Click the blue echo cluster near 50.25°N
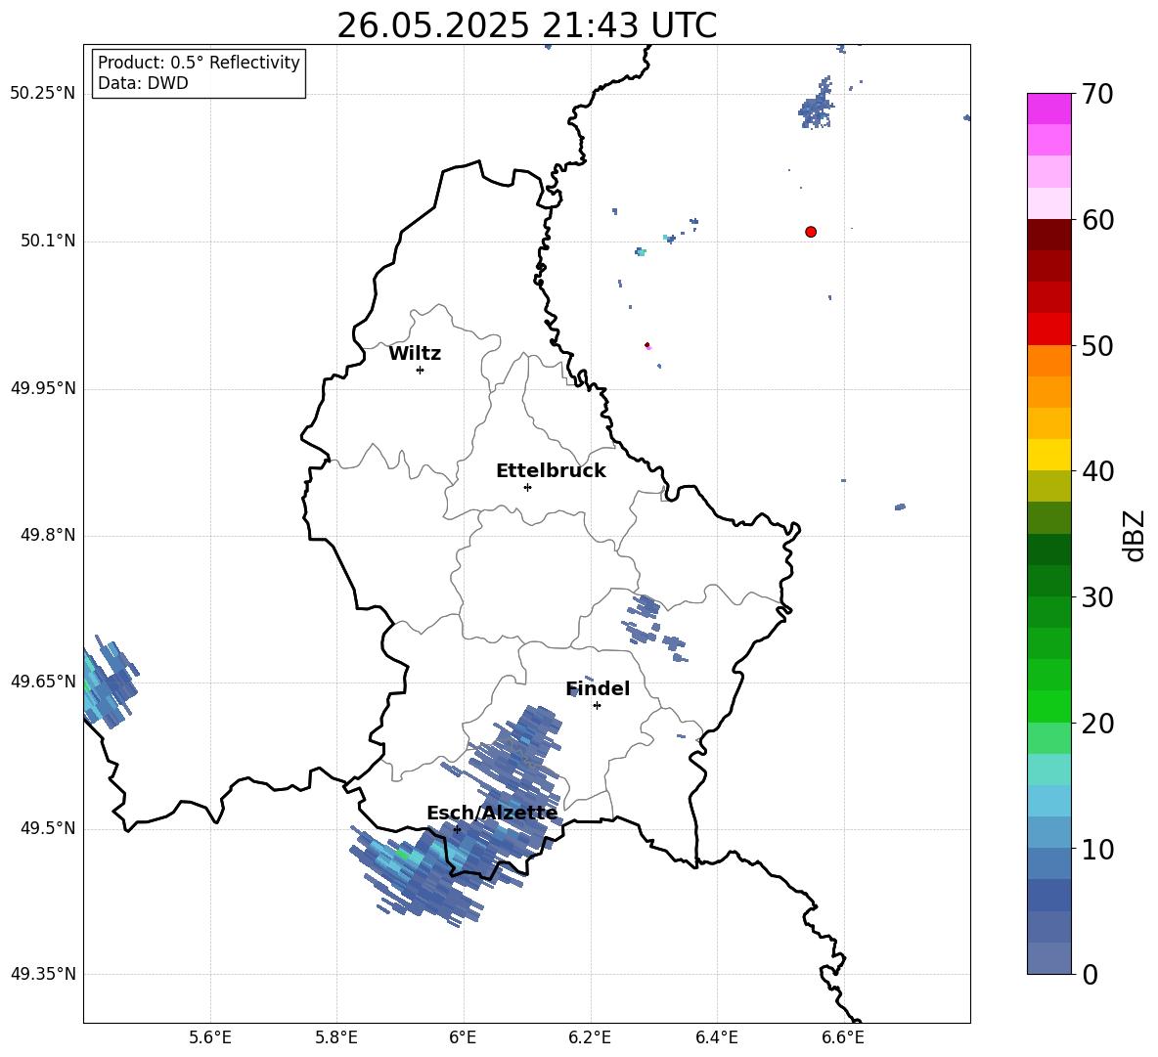 tap(817, 106)
